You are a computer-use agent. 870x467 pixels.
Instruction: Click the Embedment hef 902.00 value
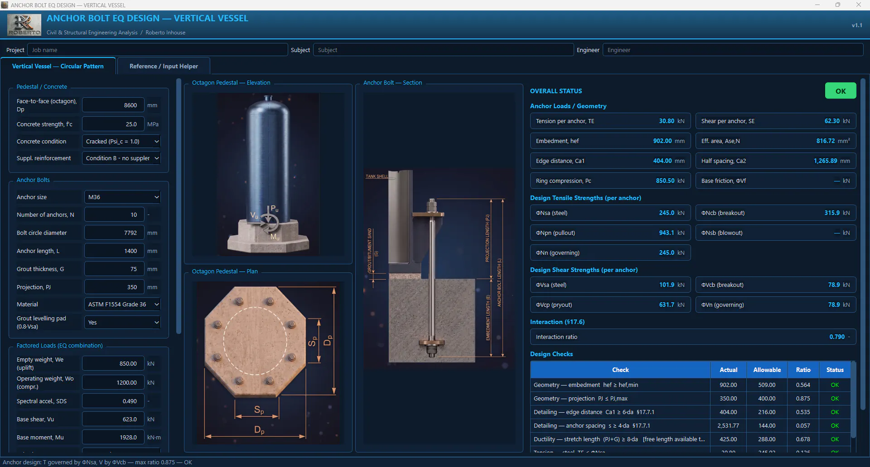coord(662,141)
